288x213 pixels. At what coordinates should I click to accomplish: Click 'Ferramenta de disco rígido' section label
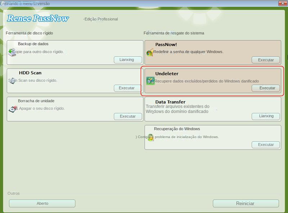(30, 33)
